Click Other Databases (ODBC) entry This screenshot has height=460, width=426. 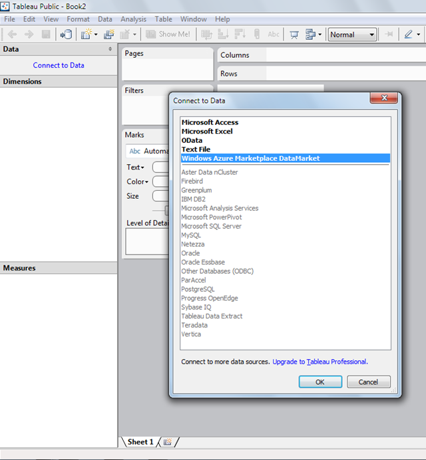[x=286, y=271]
